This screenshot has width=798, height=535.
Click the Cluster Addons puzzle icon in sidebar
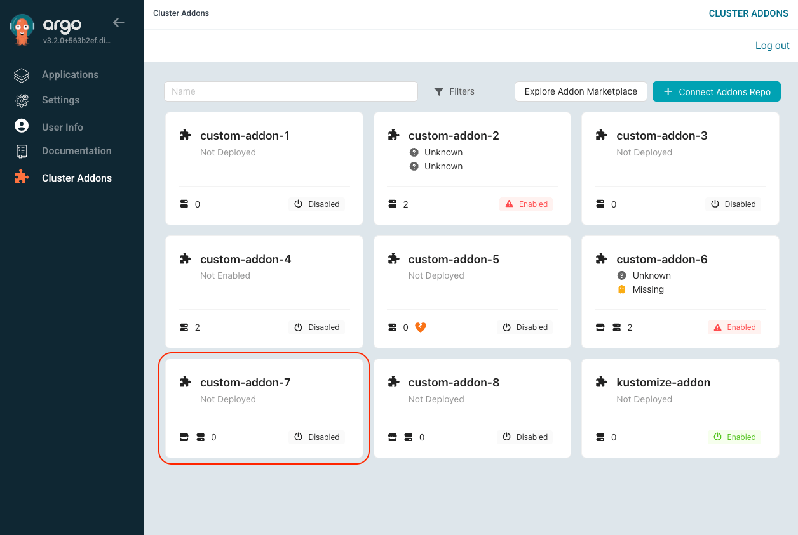click(22, 178)
